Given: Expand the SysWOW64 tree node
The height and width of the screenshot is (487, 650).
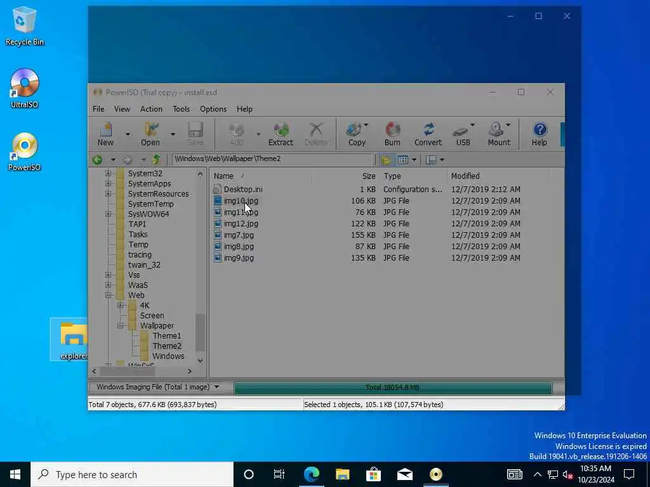Looking at the screenshot, I should coord(108,214).
